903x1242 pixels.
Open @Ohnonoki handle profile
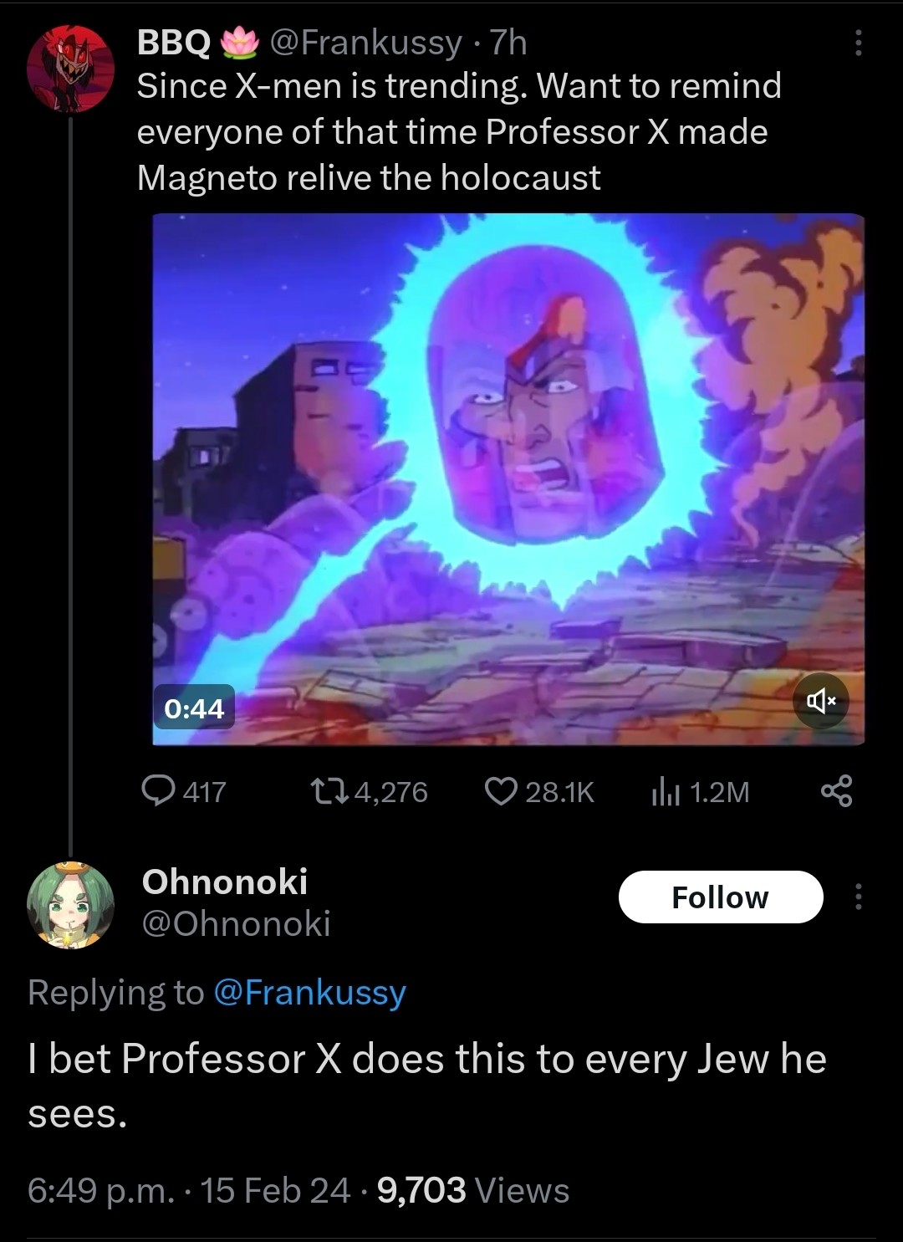click(236, 923)
